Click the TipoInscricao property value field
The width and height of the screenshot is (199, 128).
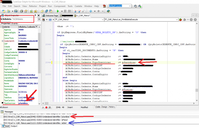(x=28, y=103)
